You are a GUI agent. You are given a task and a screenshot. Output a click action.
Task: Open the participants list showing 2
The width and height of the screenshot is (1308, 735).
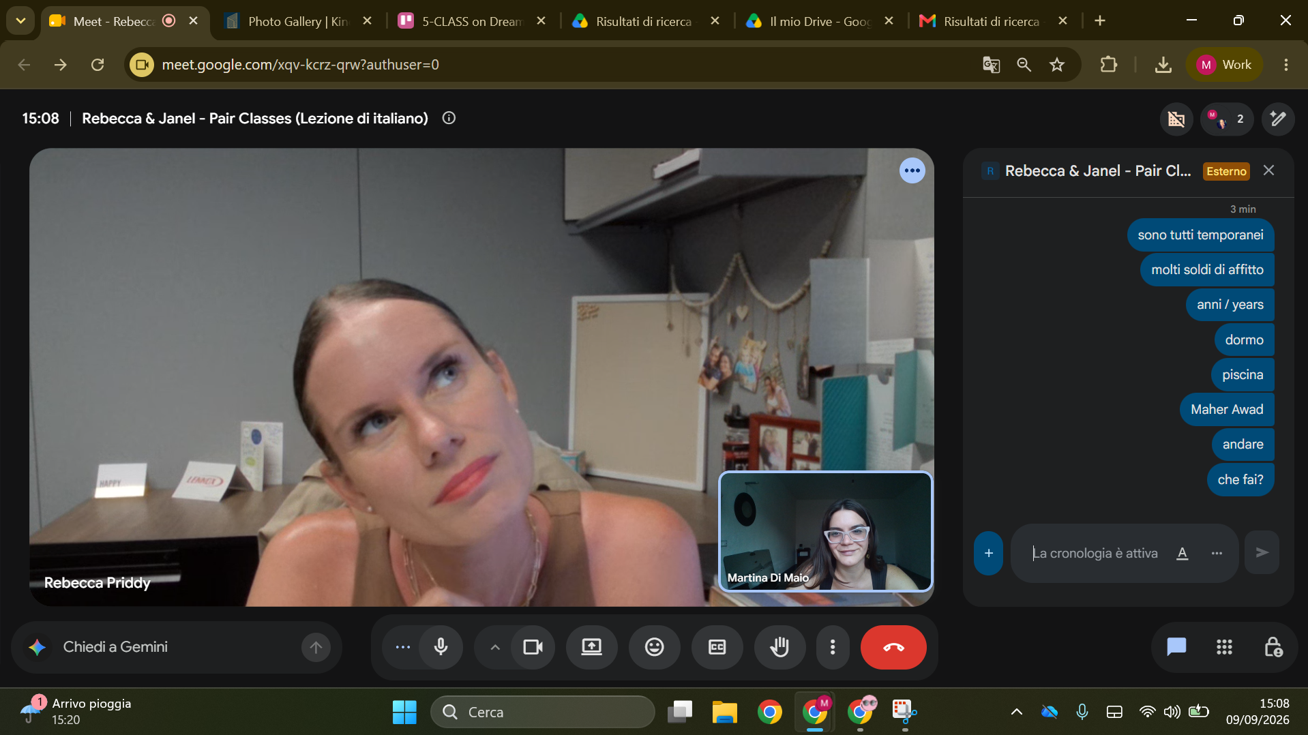[1226, 119]
